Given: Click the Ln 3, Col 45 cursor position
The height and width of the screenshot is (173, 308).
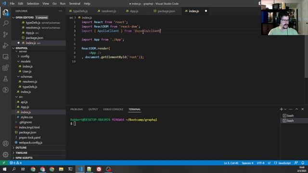Looking at the screenshot, I should [x=231, y=163].
